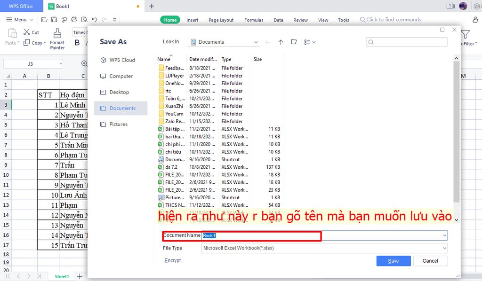Open the view mode dropdown icon
Screen dimensions: 482x281
coord(310,42)
